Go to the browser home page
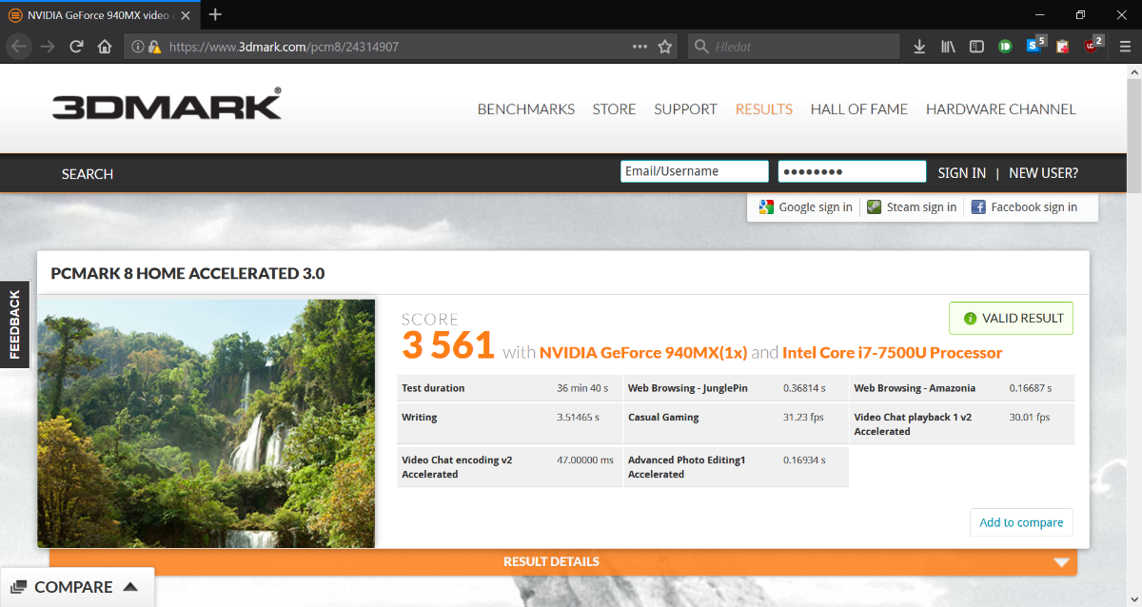 pos(105,47)
